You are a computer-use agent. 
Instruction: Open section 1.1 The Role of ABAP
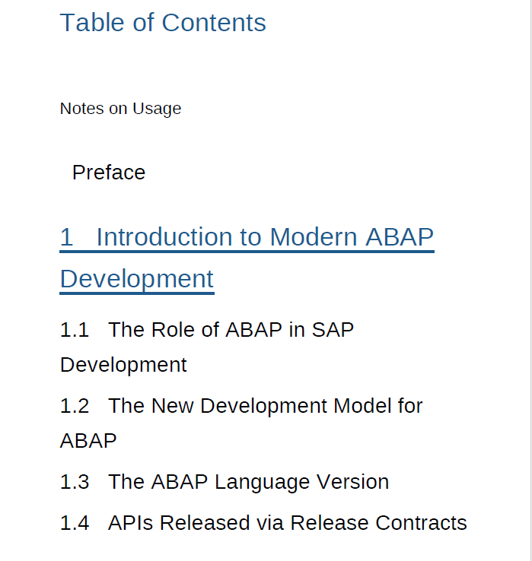[x=207, y=330]
